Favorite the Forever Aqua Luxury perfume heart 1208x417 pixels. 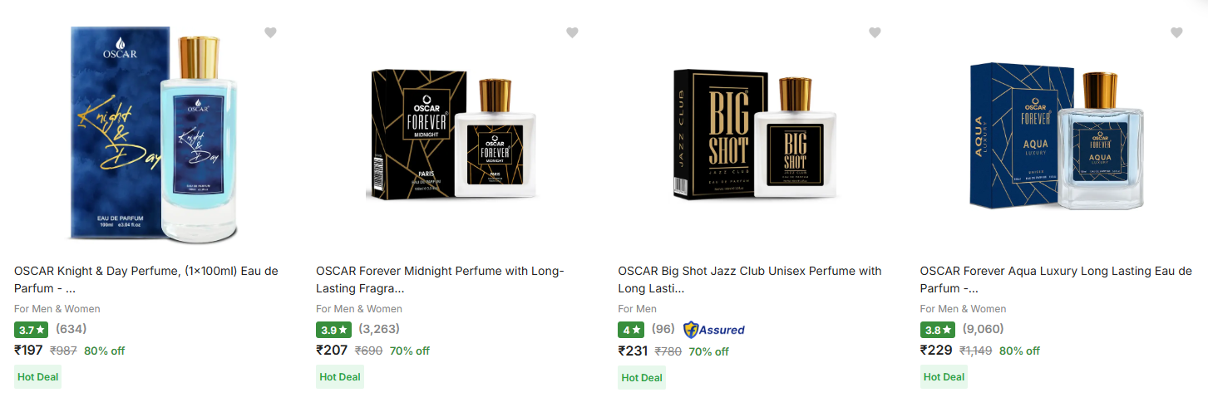click(x=1176, y=32)
